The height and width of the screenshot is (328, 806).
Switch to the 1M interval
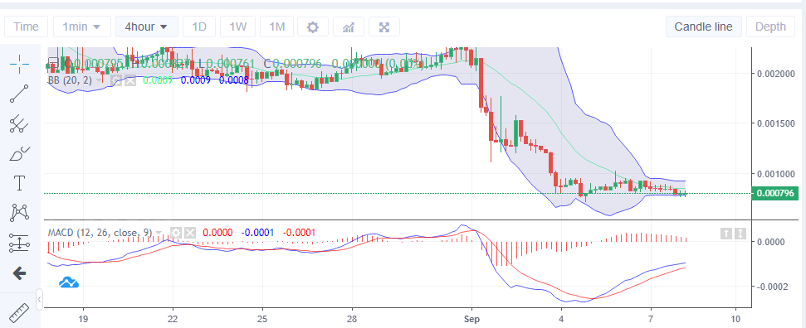(276, 27)
